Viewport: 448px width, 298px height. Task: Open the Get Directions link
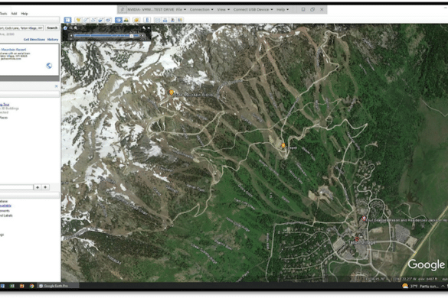click(34, 40)
